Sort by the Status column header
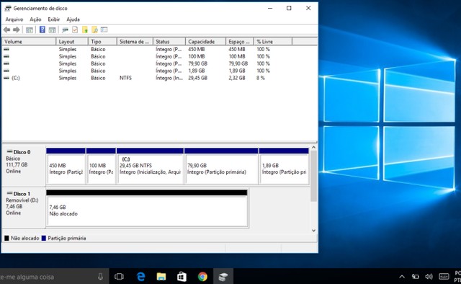The height and width of the screenshot is (284, 461). [169, 42]
